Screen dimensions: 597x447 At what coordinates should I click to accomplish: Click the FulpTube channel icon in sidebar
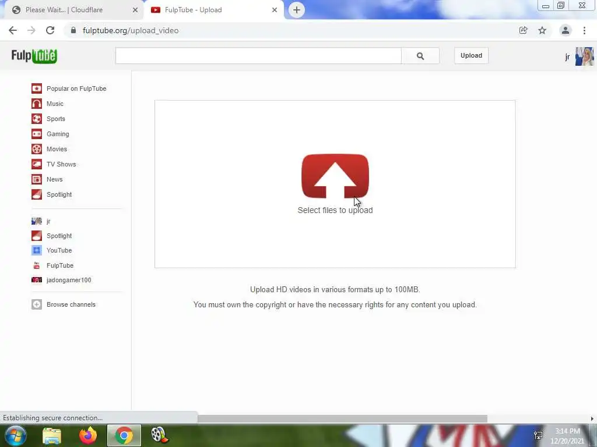tap(37, 265)
